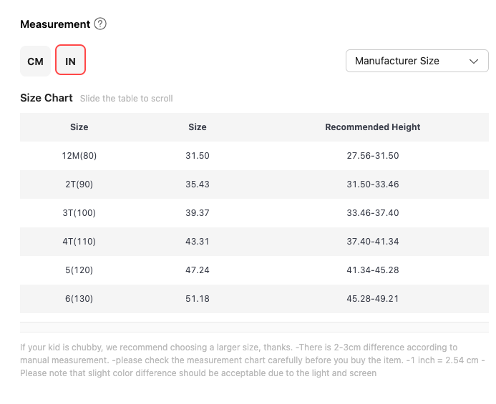Click the Recommended Height column header
The width and height of the screenshot is (496, 404).
click(x=372, y=127)
